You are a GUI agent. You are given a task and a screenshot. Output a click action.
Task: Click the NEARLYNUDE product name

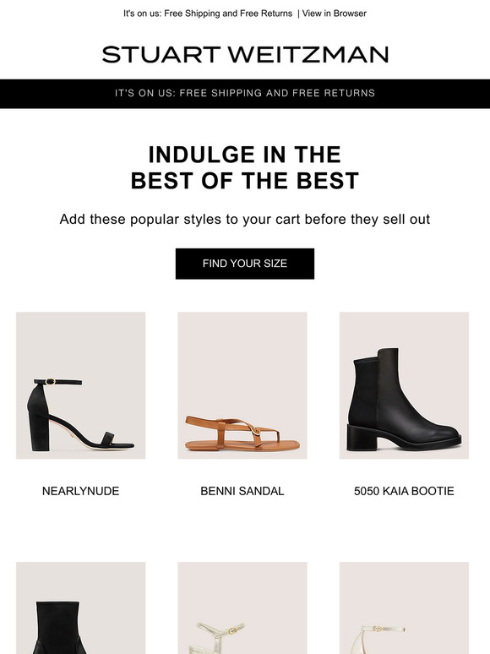pos(81,491)
